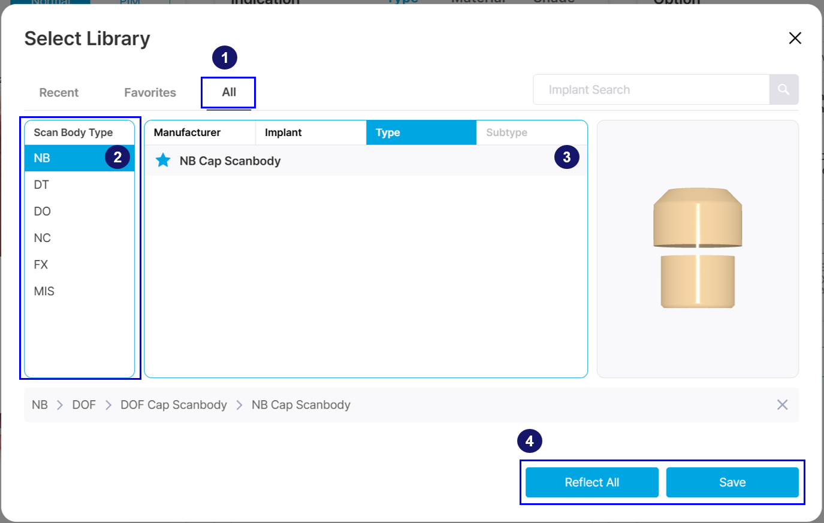This screenshot has width=824, height=523.
Task: Toggle favorite star for NB Cap Scanbody
Action: pos(163,161)
